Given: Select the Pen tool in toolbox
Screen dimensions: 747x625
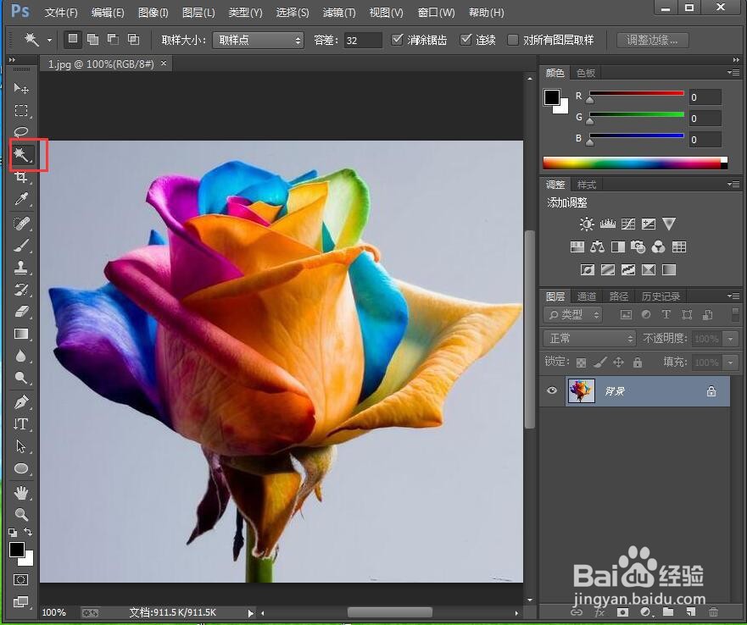Looking at the screenshot, I should 22,401.
